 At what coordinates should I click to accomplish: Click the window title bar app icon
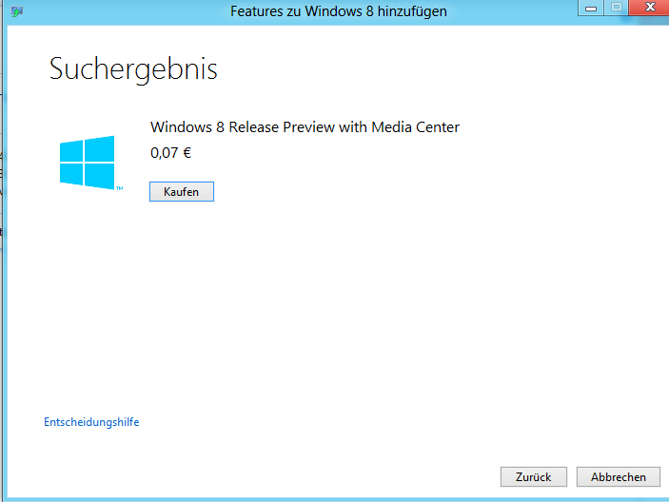coord(16,11)
